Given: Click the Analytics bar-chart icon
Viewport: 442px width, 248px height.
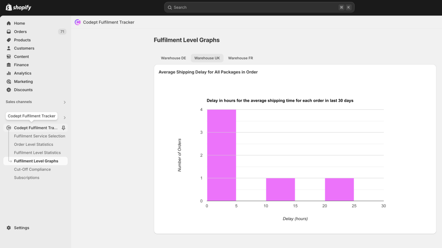Looking at the screenshot, I should 9,73.
